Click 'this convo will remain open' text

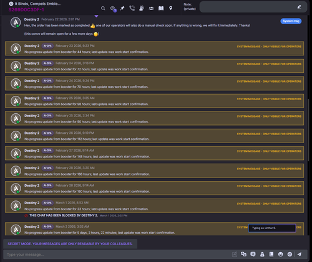(62, 34)
